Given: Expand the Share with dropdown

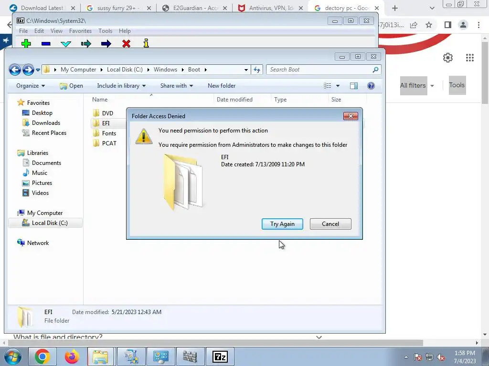Looking at the screenshot, I should click(177, 86).
